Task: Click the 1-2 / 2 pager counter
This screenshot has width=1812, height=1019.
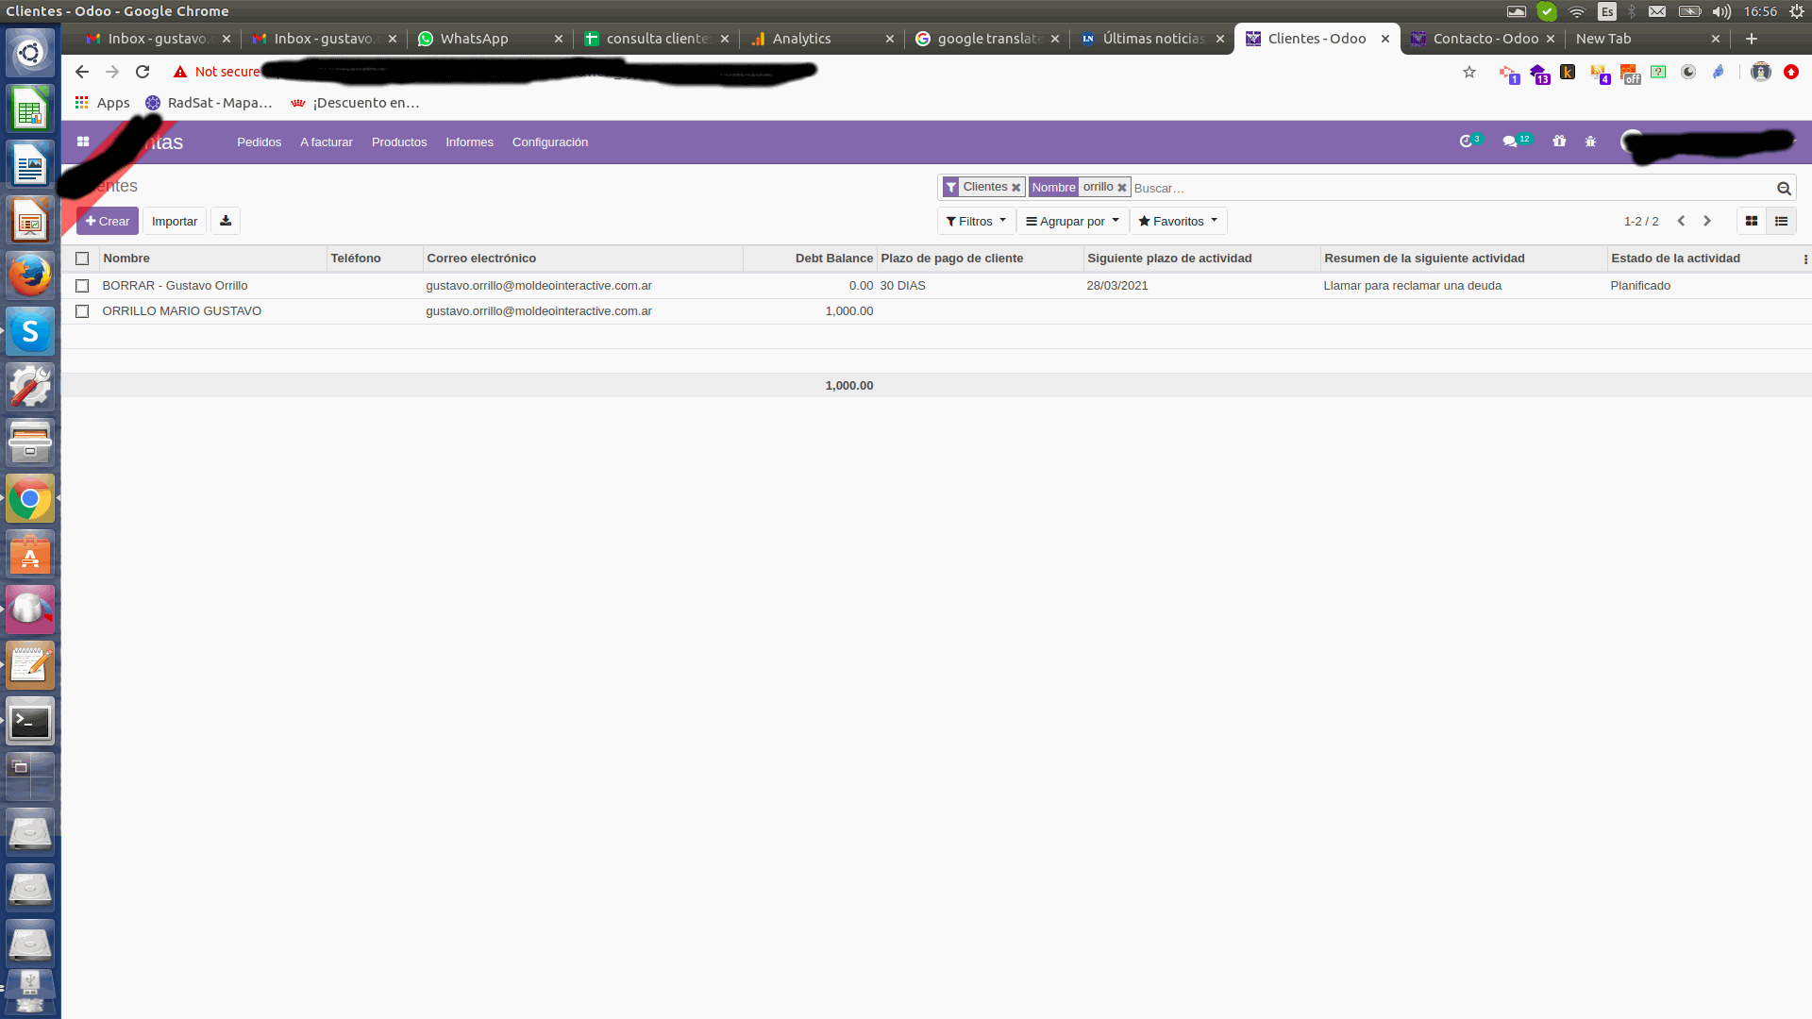Action: pyautogui.click(x=1641, y=222)
